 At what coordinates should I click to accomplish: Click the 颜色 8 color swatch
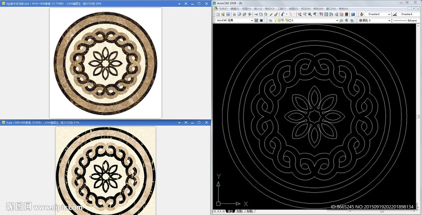(361, 20)
